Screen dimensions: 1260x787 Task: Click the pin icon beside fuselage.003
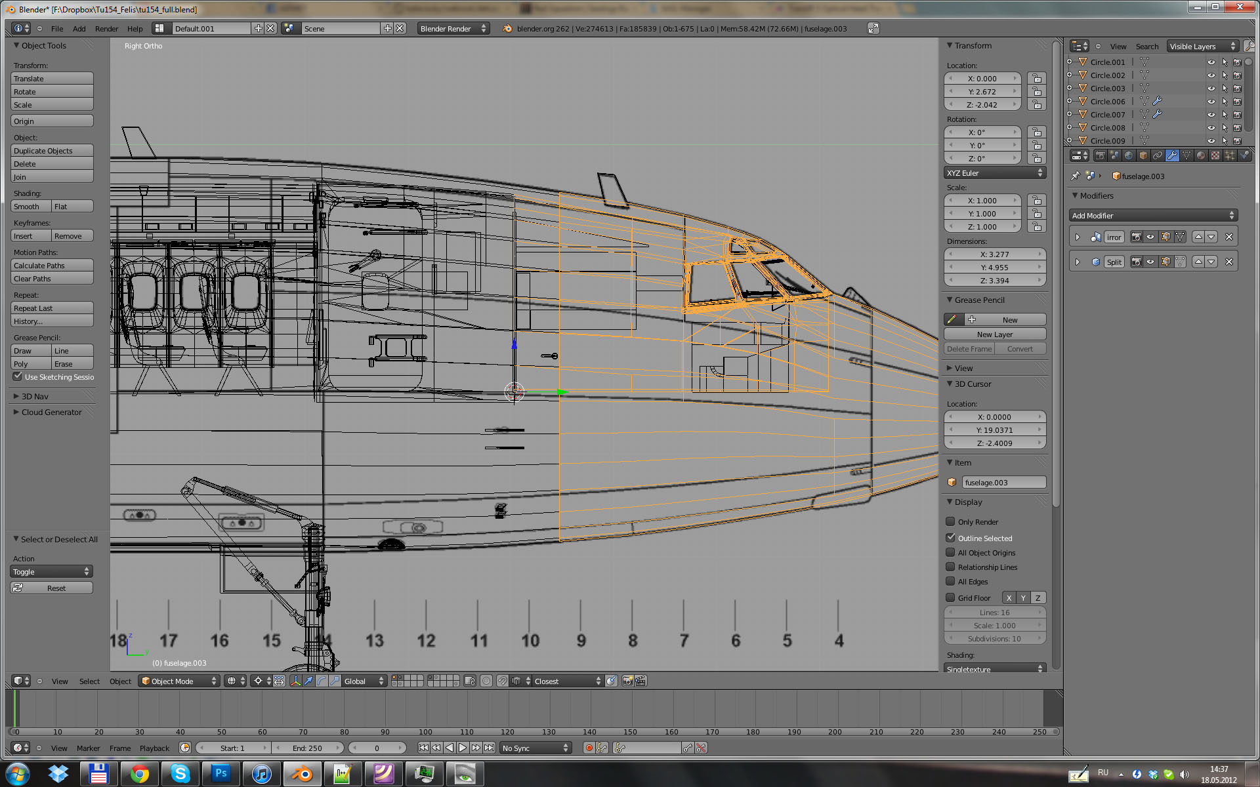1075,176
